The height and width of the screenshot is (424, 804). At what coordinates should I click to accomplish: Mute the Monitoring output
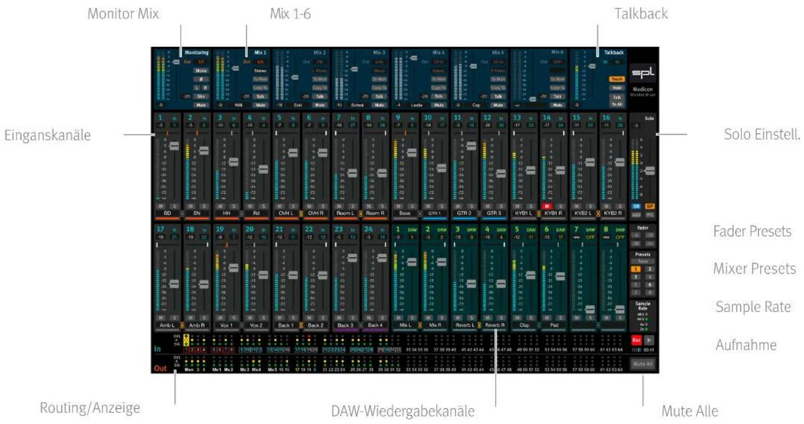click(x=201, y=104)
